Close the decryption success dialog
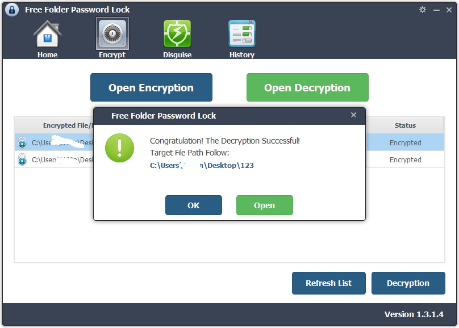 (x=353, y=115)
